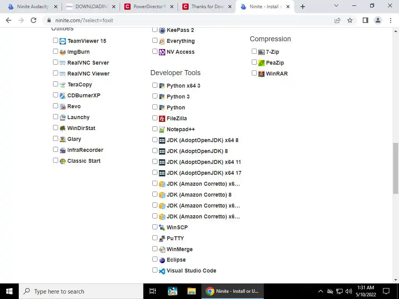Reload the Ninite page
The image size is (399, 299).
pos(34,20)
